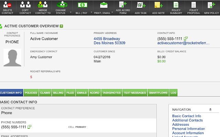Create a new policy from the toolbar
Image resolution: width=220 pixels, height=137 pixels.
211,5
